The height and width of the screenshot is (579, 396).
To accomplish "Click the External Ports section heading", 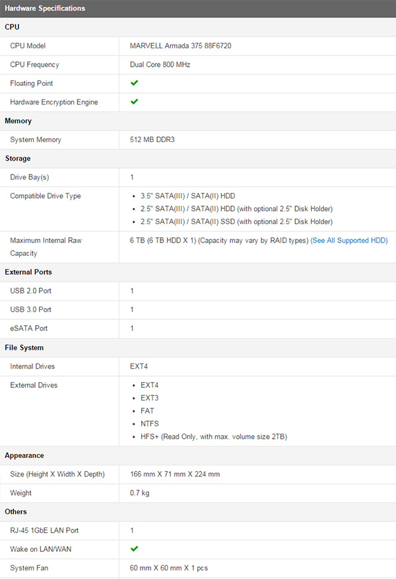I will pos(28,272).
